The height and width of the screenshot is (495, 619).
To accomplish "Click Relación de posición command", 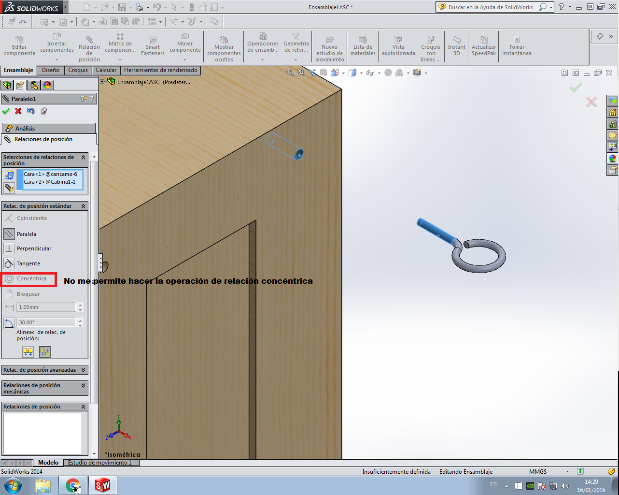I will [89, 48].
